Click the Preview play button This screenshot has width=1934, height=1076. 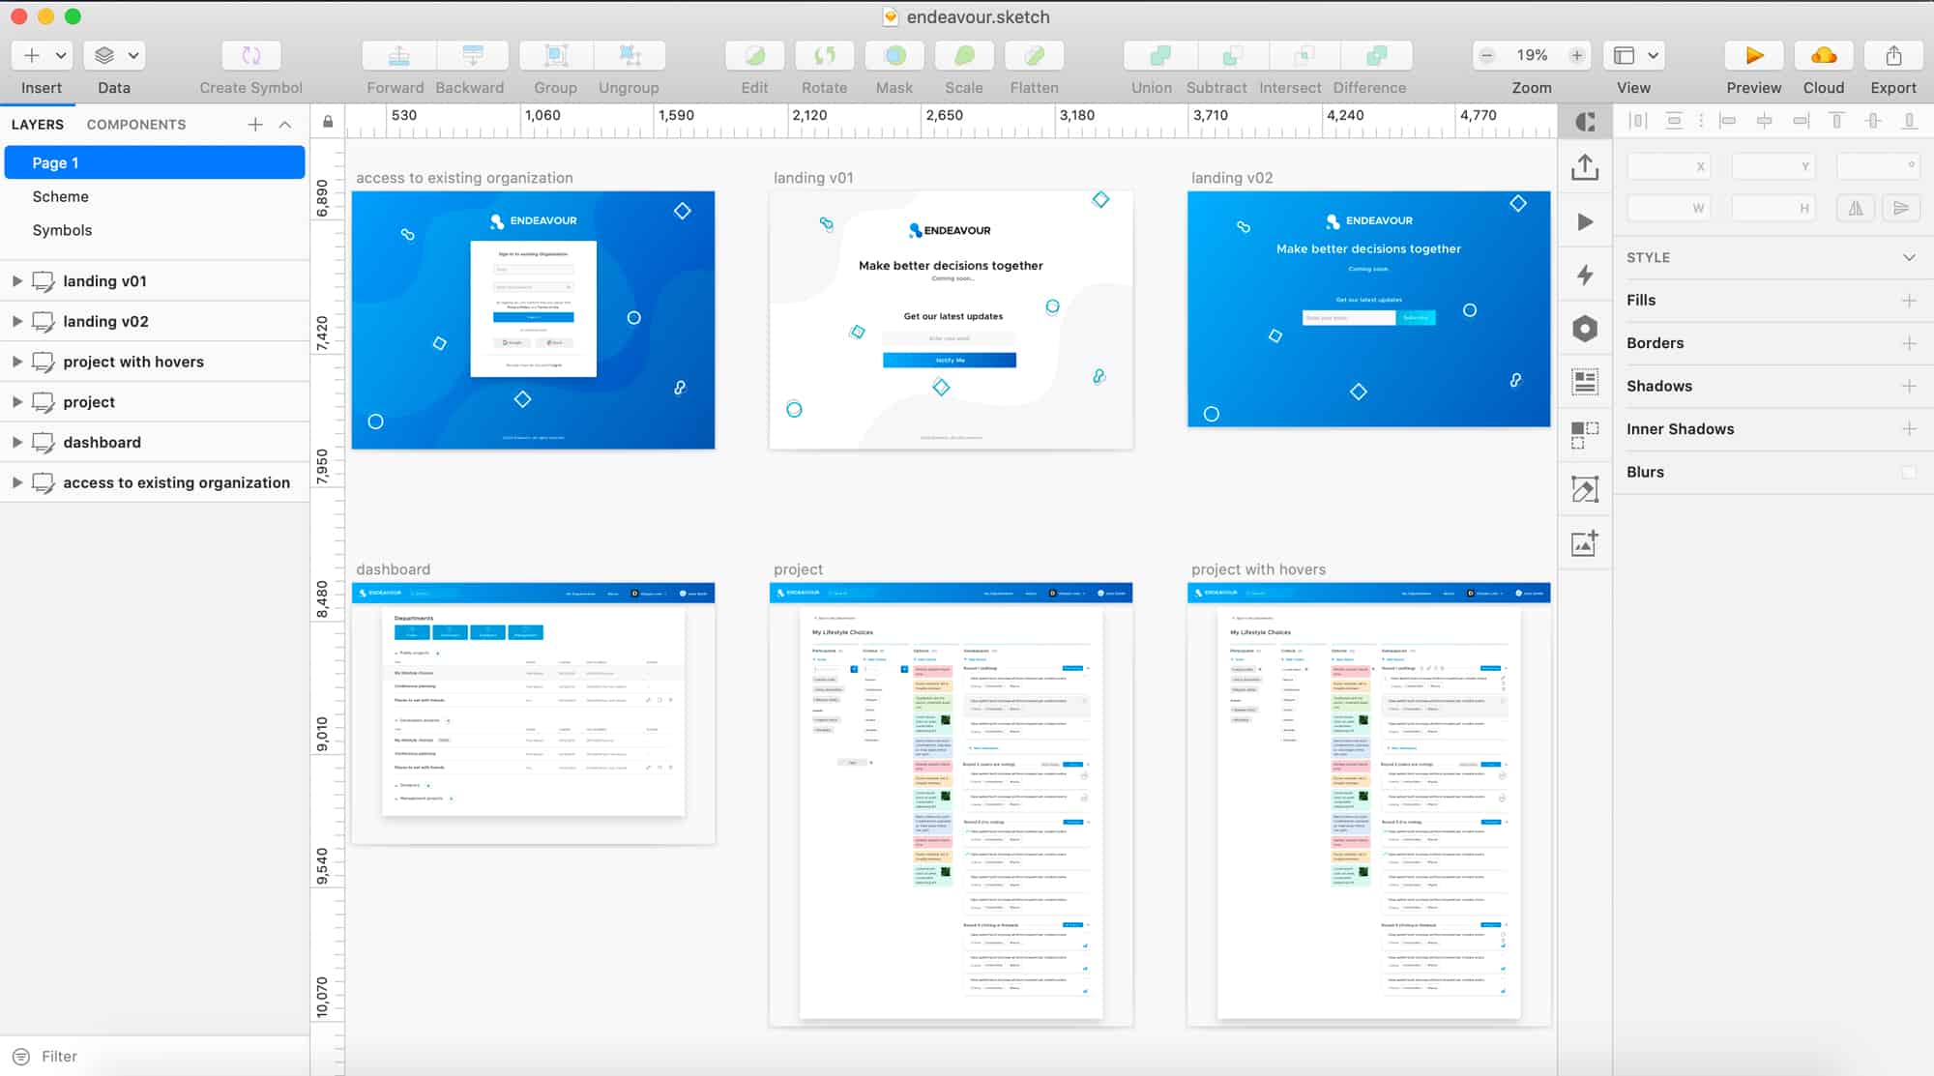tap(1754, 55)
